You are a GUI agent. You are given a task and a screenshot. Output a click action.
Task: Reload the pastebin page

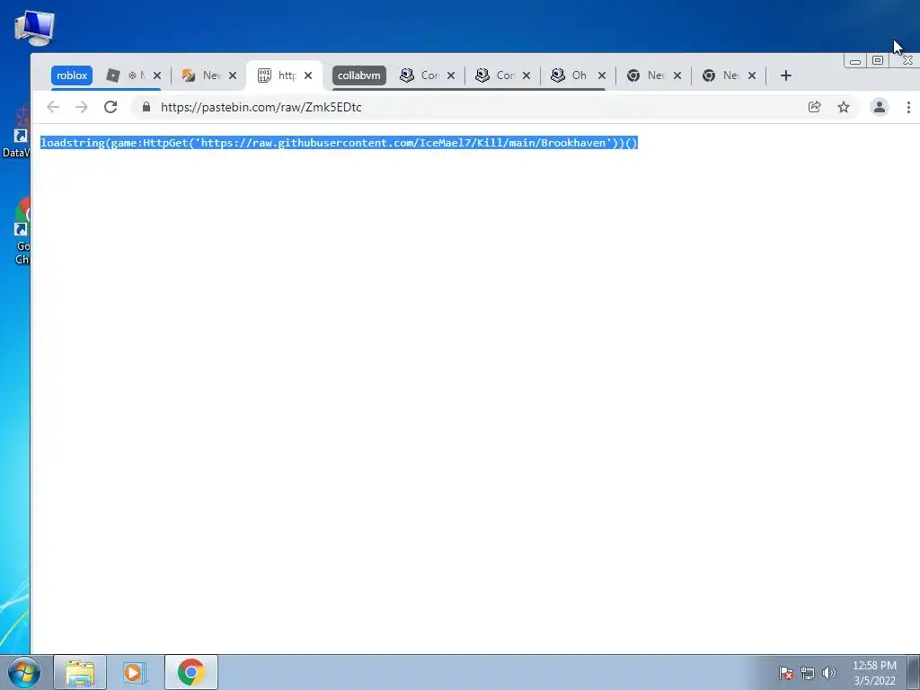tap(111, 107)
